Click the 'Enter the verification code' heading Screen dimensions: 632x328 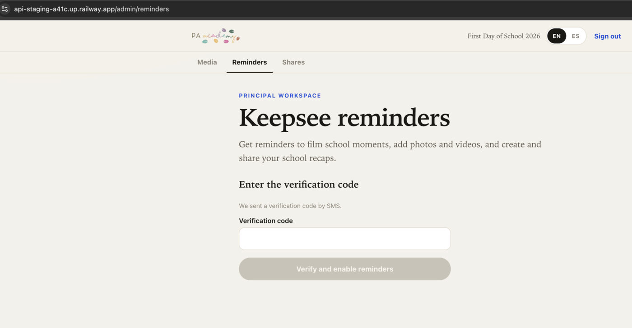tap(298, 185)
